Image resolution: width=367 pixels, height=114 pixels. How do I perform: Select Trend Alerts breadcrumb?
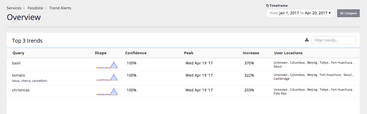click(60, 8)
